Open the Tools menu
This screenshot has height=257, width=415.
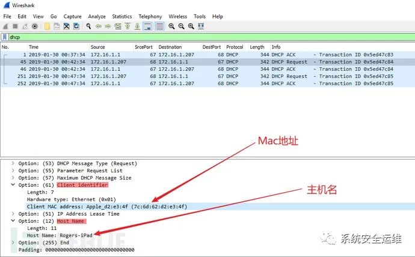[200, 16]
